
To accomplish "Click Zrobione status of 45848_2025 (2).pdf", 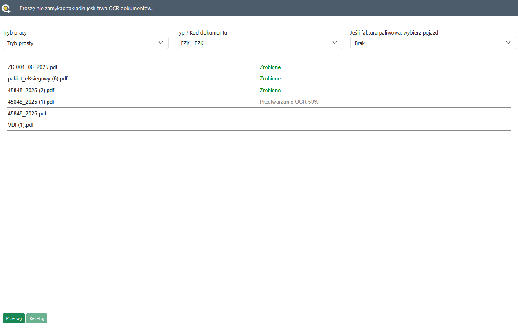I will tap(271, 90).
